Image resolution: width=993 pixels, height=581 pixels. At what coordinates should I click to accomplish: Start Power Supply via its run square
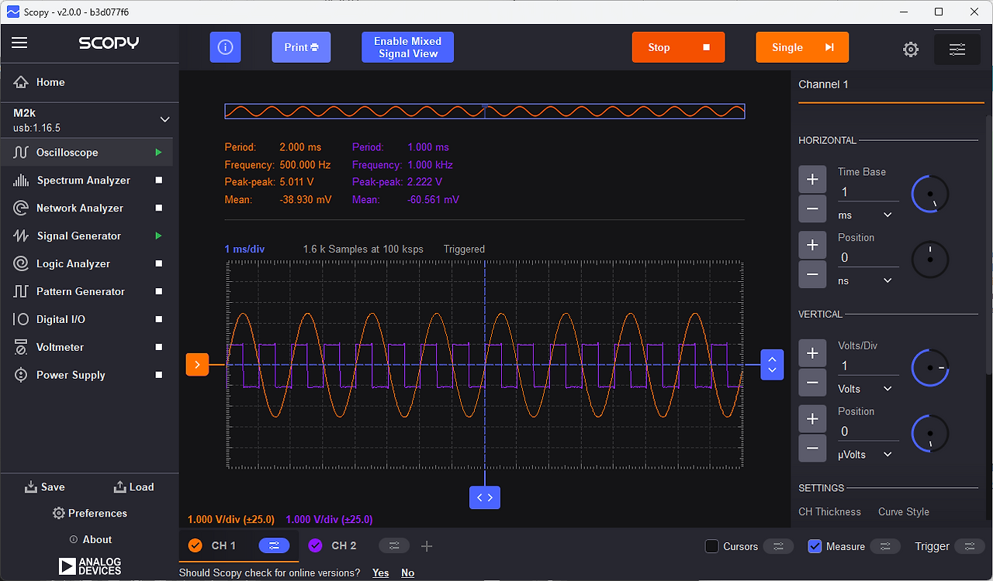click(x=159, y=376)
